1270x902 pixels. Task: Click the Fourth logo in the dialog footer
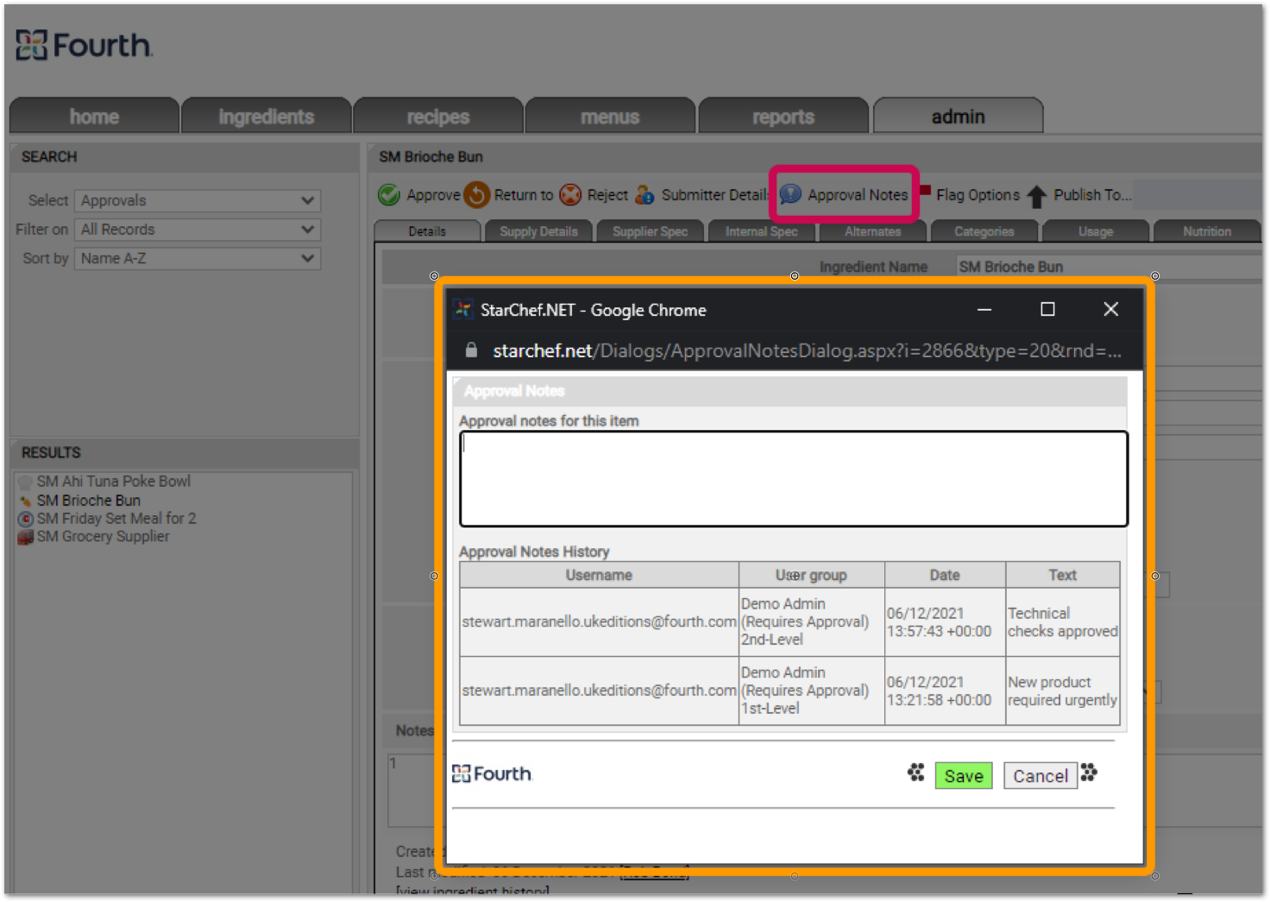[x=492, y=773]
